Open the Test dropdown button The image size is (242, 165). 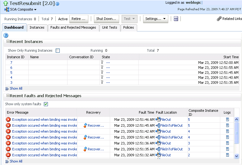tap(129, 19)
